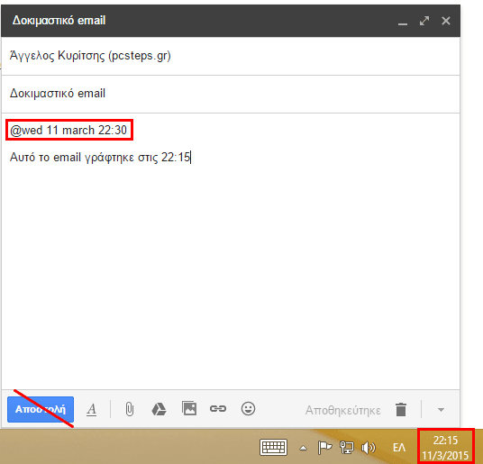This screenshot has height=464, width=483.
Task: Open Action Center flag icon in tray
Action: click(324, 448)
